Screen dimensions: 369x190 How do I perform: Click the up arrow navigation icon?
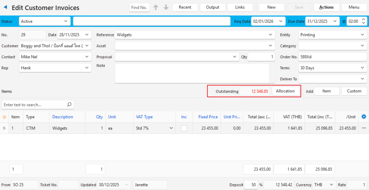(156, 7)
